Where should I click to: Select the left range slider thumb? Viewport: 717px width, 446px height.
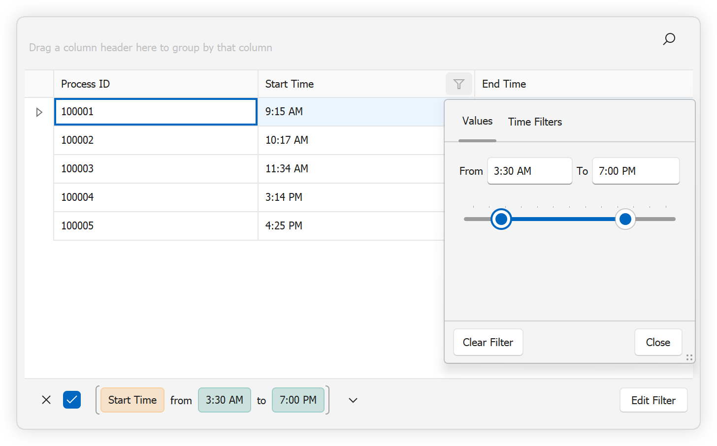(501, 219)
